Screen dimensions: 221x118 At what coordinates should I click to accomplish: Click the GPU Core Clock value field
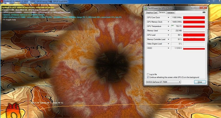[177, 18]
